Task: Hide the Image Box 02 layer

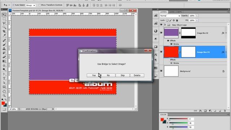Action: 161,33
